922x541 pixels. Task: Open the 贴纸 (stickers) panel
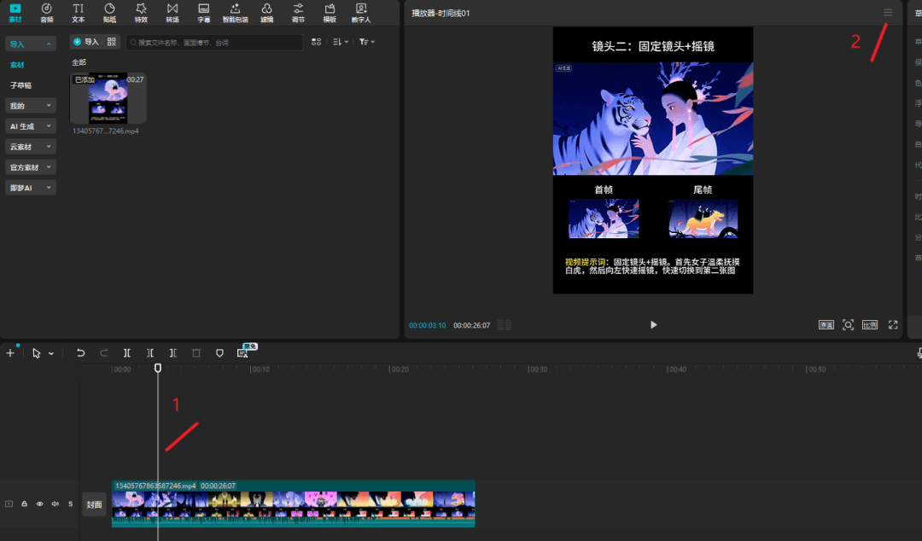click(109, 12)
